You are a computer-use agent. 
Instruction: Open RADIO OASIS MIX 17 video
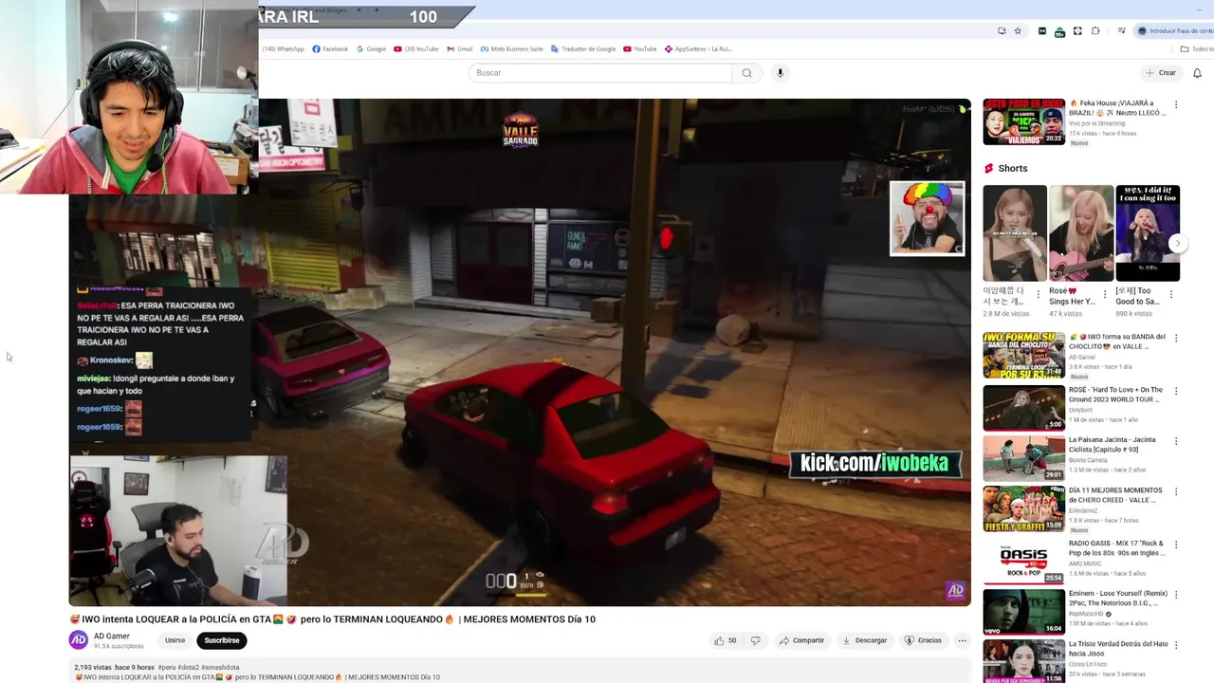pos(1023,561)
